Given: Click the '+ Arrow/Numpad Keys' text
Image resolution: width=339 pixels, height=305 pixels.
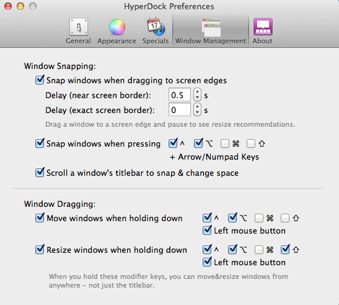Looking at the screenshot, I should (x=214, y=157).
